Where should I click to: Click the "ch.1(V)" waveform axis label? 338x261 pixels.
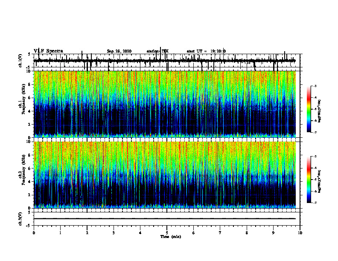[20, 61]
